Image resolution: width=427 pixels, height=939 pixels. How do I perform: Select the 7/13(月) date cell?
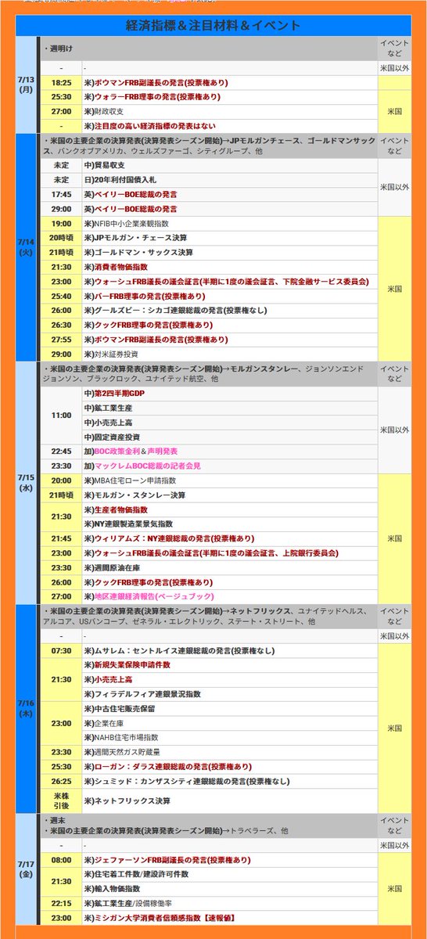click(26, 85)
